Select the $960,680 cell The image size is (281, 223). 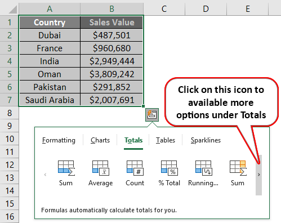coord(111,48)
